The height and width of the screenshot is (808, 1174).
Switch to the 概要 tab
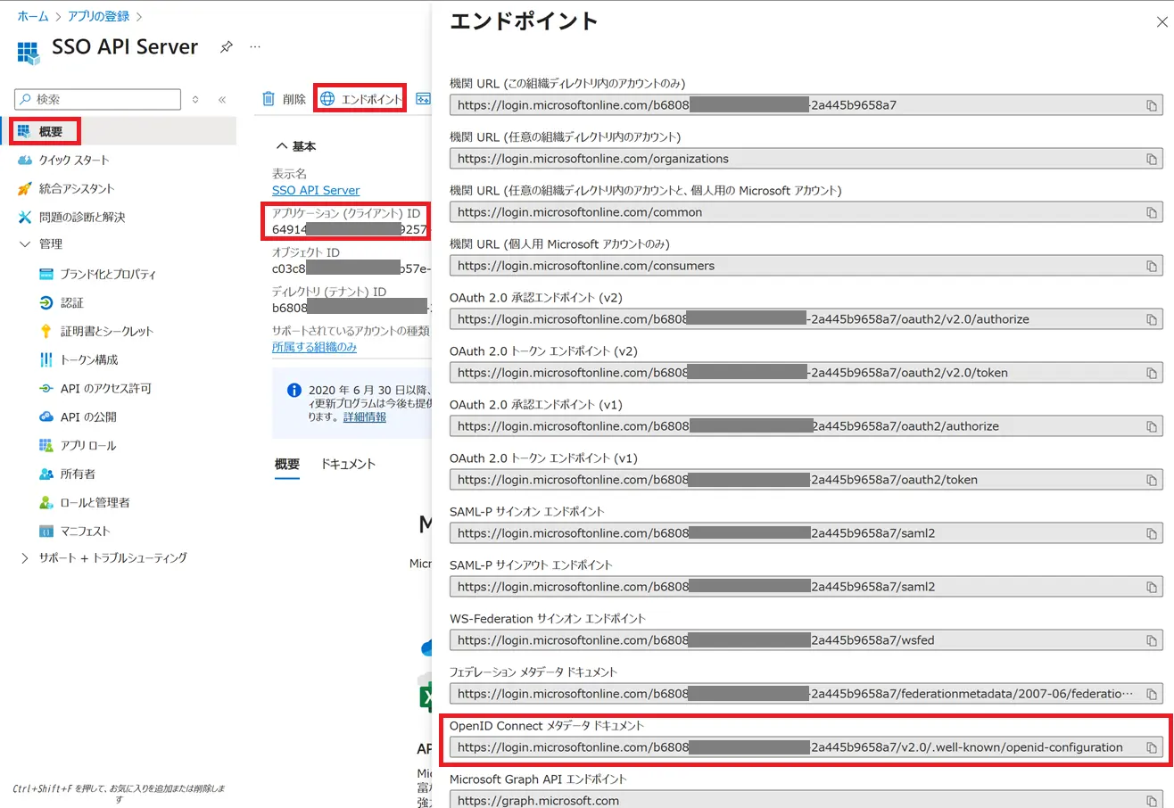pos(287,464)
